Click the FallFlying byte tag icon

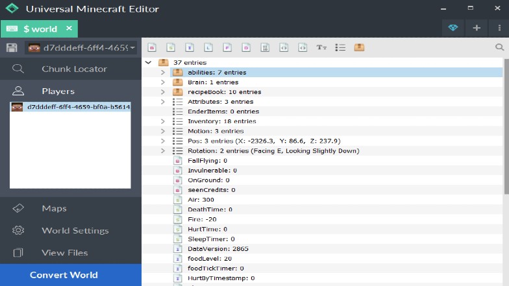[178, 161]
